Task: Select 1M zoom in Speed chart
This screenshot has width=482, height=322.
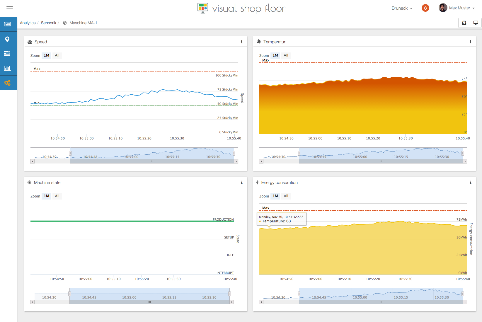Action: [46, 55]
